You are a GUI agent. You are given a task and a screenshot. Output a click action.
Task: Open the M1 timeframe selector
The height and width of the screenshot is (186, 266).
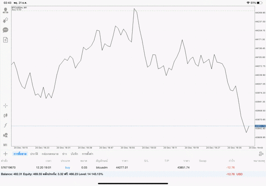6,145
